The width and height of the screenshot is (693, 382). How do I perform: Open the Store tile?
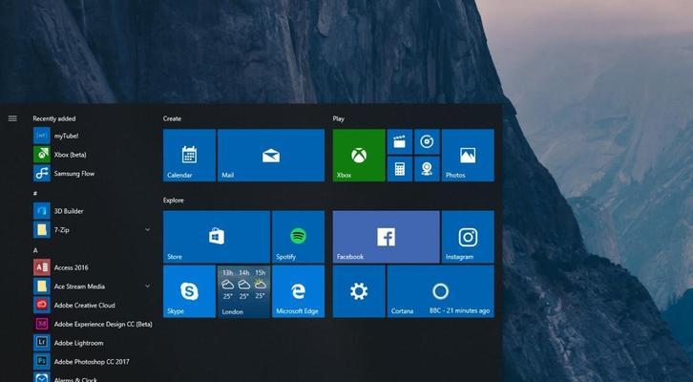217,237
